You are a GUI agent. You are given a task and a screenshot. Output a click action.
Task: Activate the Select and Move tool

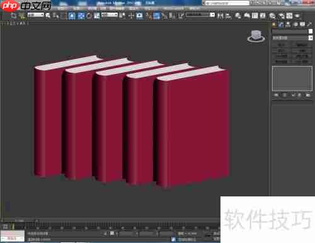81,16
